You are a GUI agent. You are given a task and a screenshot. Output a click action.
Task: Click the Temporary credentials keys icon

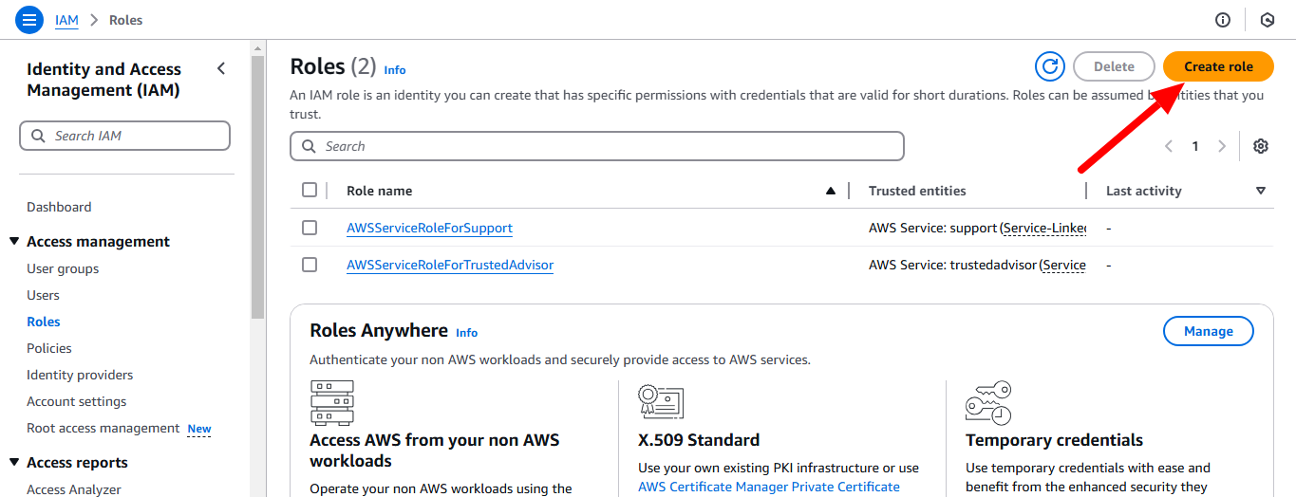pyautogui.click(x=988, y=403)
